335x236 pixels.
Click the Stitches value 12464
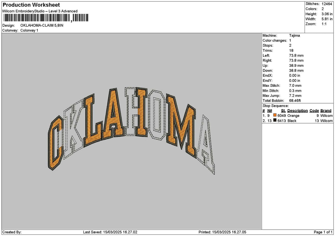[327, 4]
